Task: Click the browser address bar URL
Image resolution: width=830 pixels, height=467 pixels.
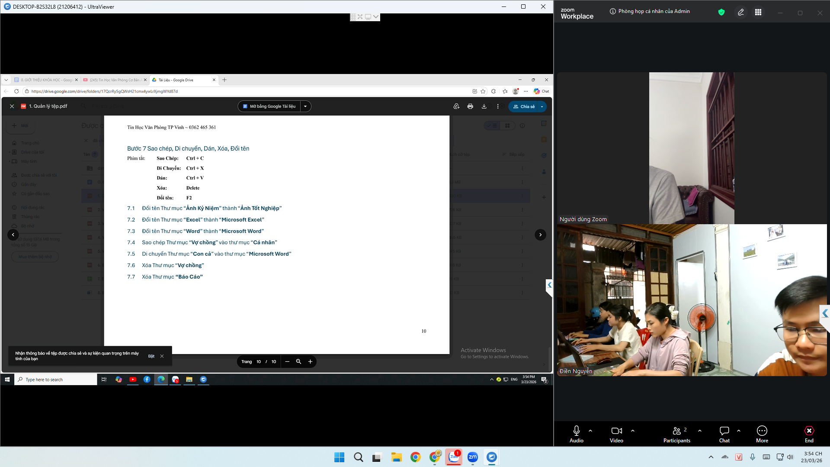Action: (x=104, y=91)
